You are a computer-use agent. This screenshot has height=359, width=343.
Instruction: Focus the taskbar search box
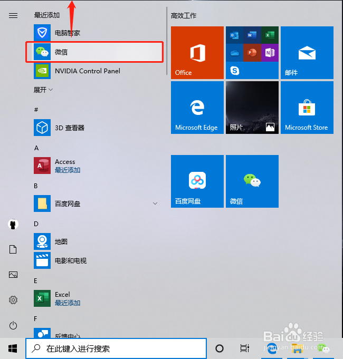click(x=116, y=348)
